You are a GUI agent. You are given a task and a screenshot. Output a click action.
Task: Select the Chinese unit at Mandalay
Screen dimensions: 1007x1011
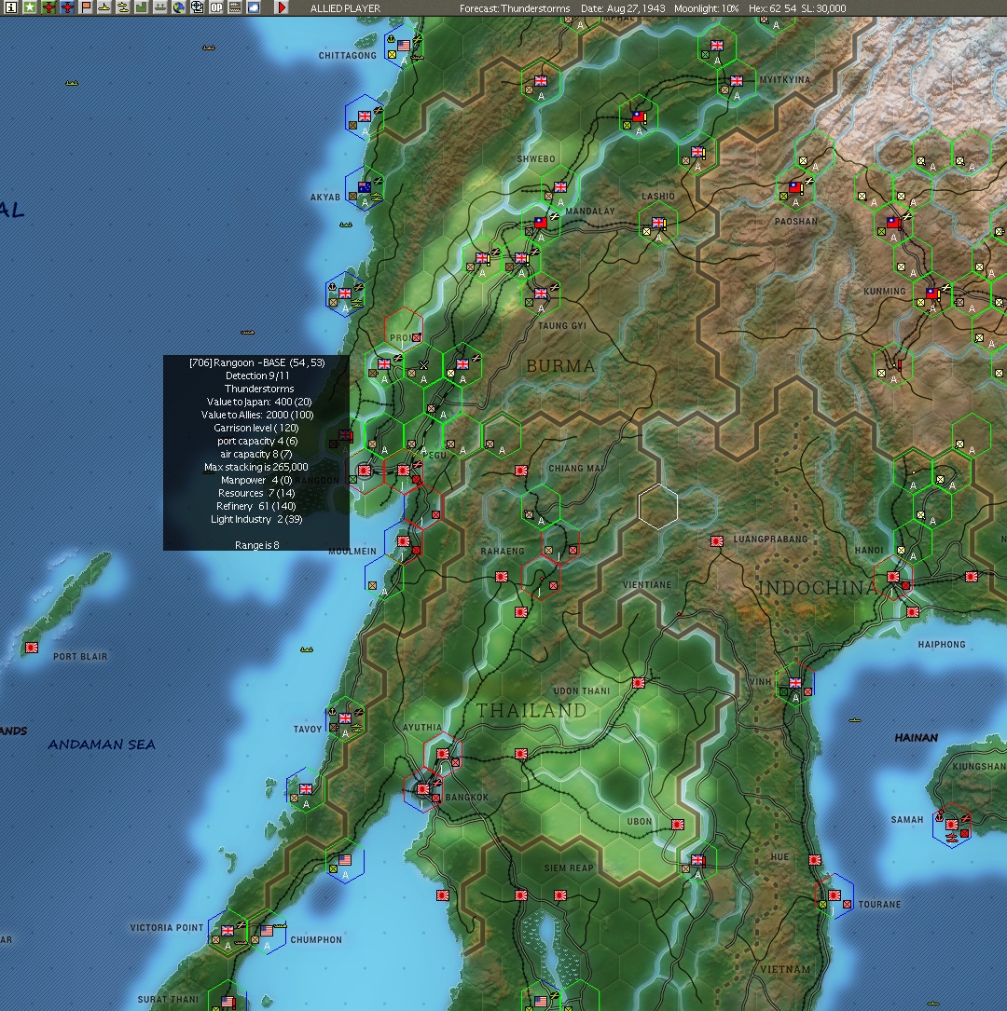541,223
